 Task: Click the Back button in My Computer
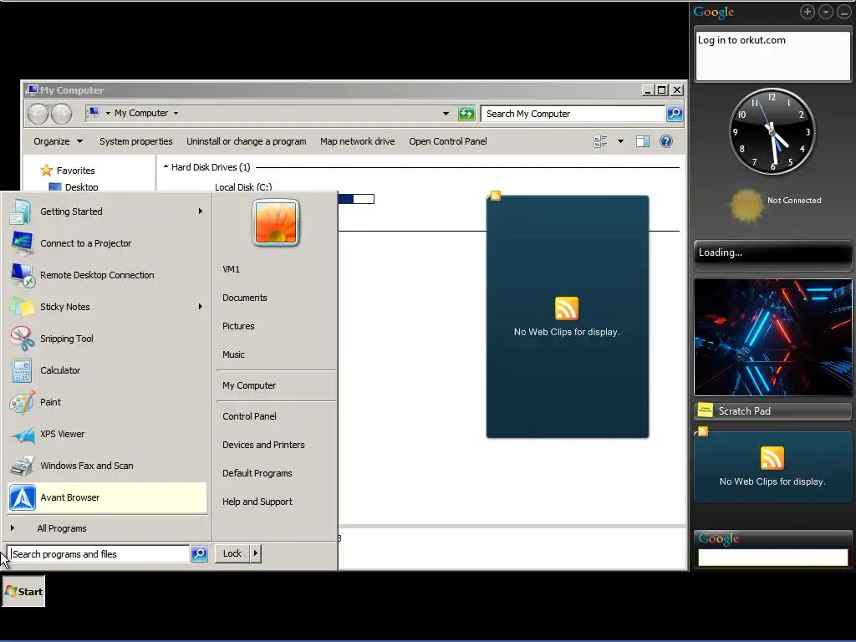(38, 114)
